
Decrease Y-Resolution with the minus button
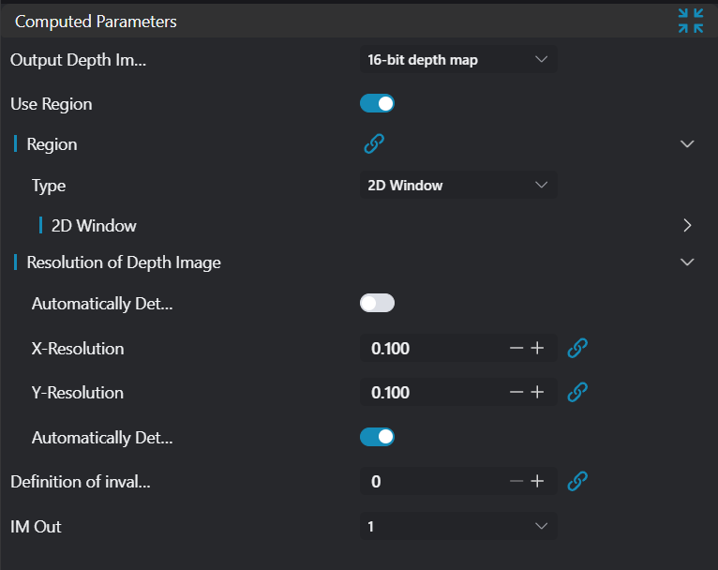click(x=516, y=393)
